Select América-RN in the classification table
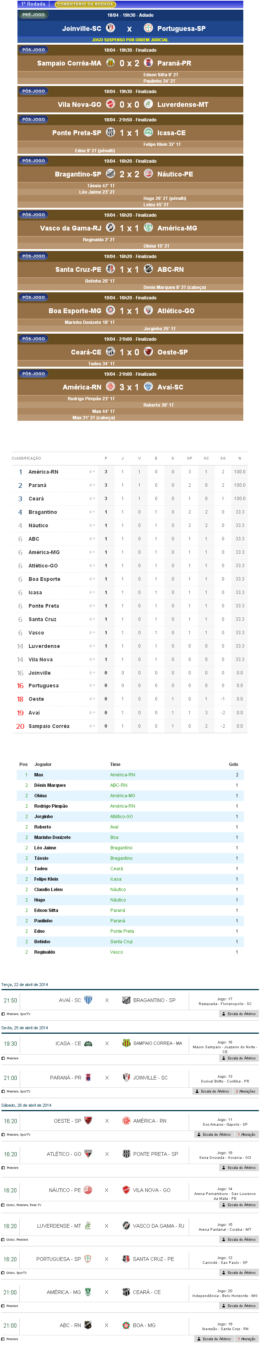This screenshot has width=260, height=1348. [x=43, y=471]
